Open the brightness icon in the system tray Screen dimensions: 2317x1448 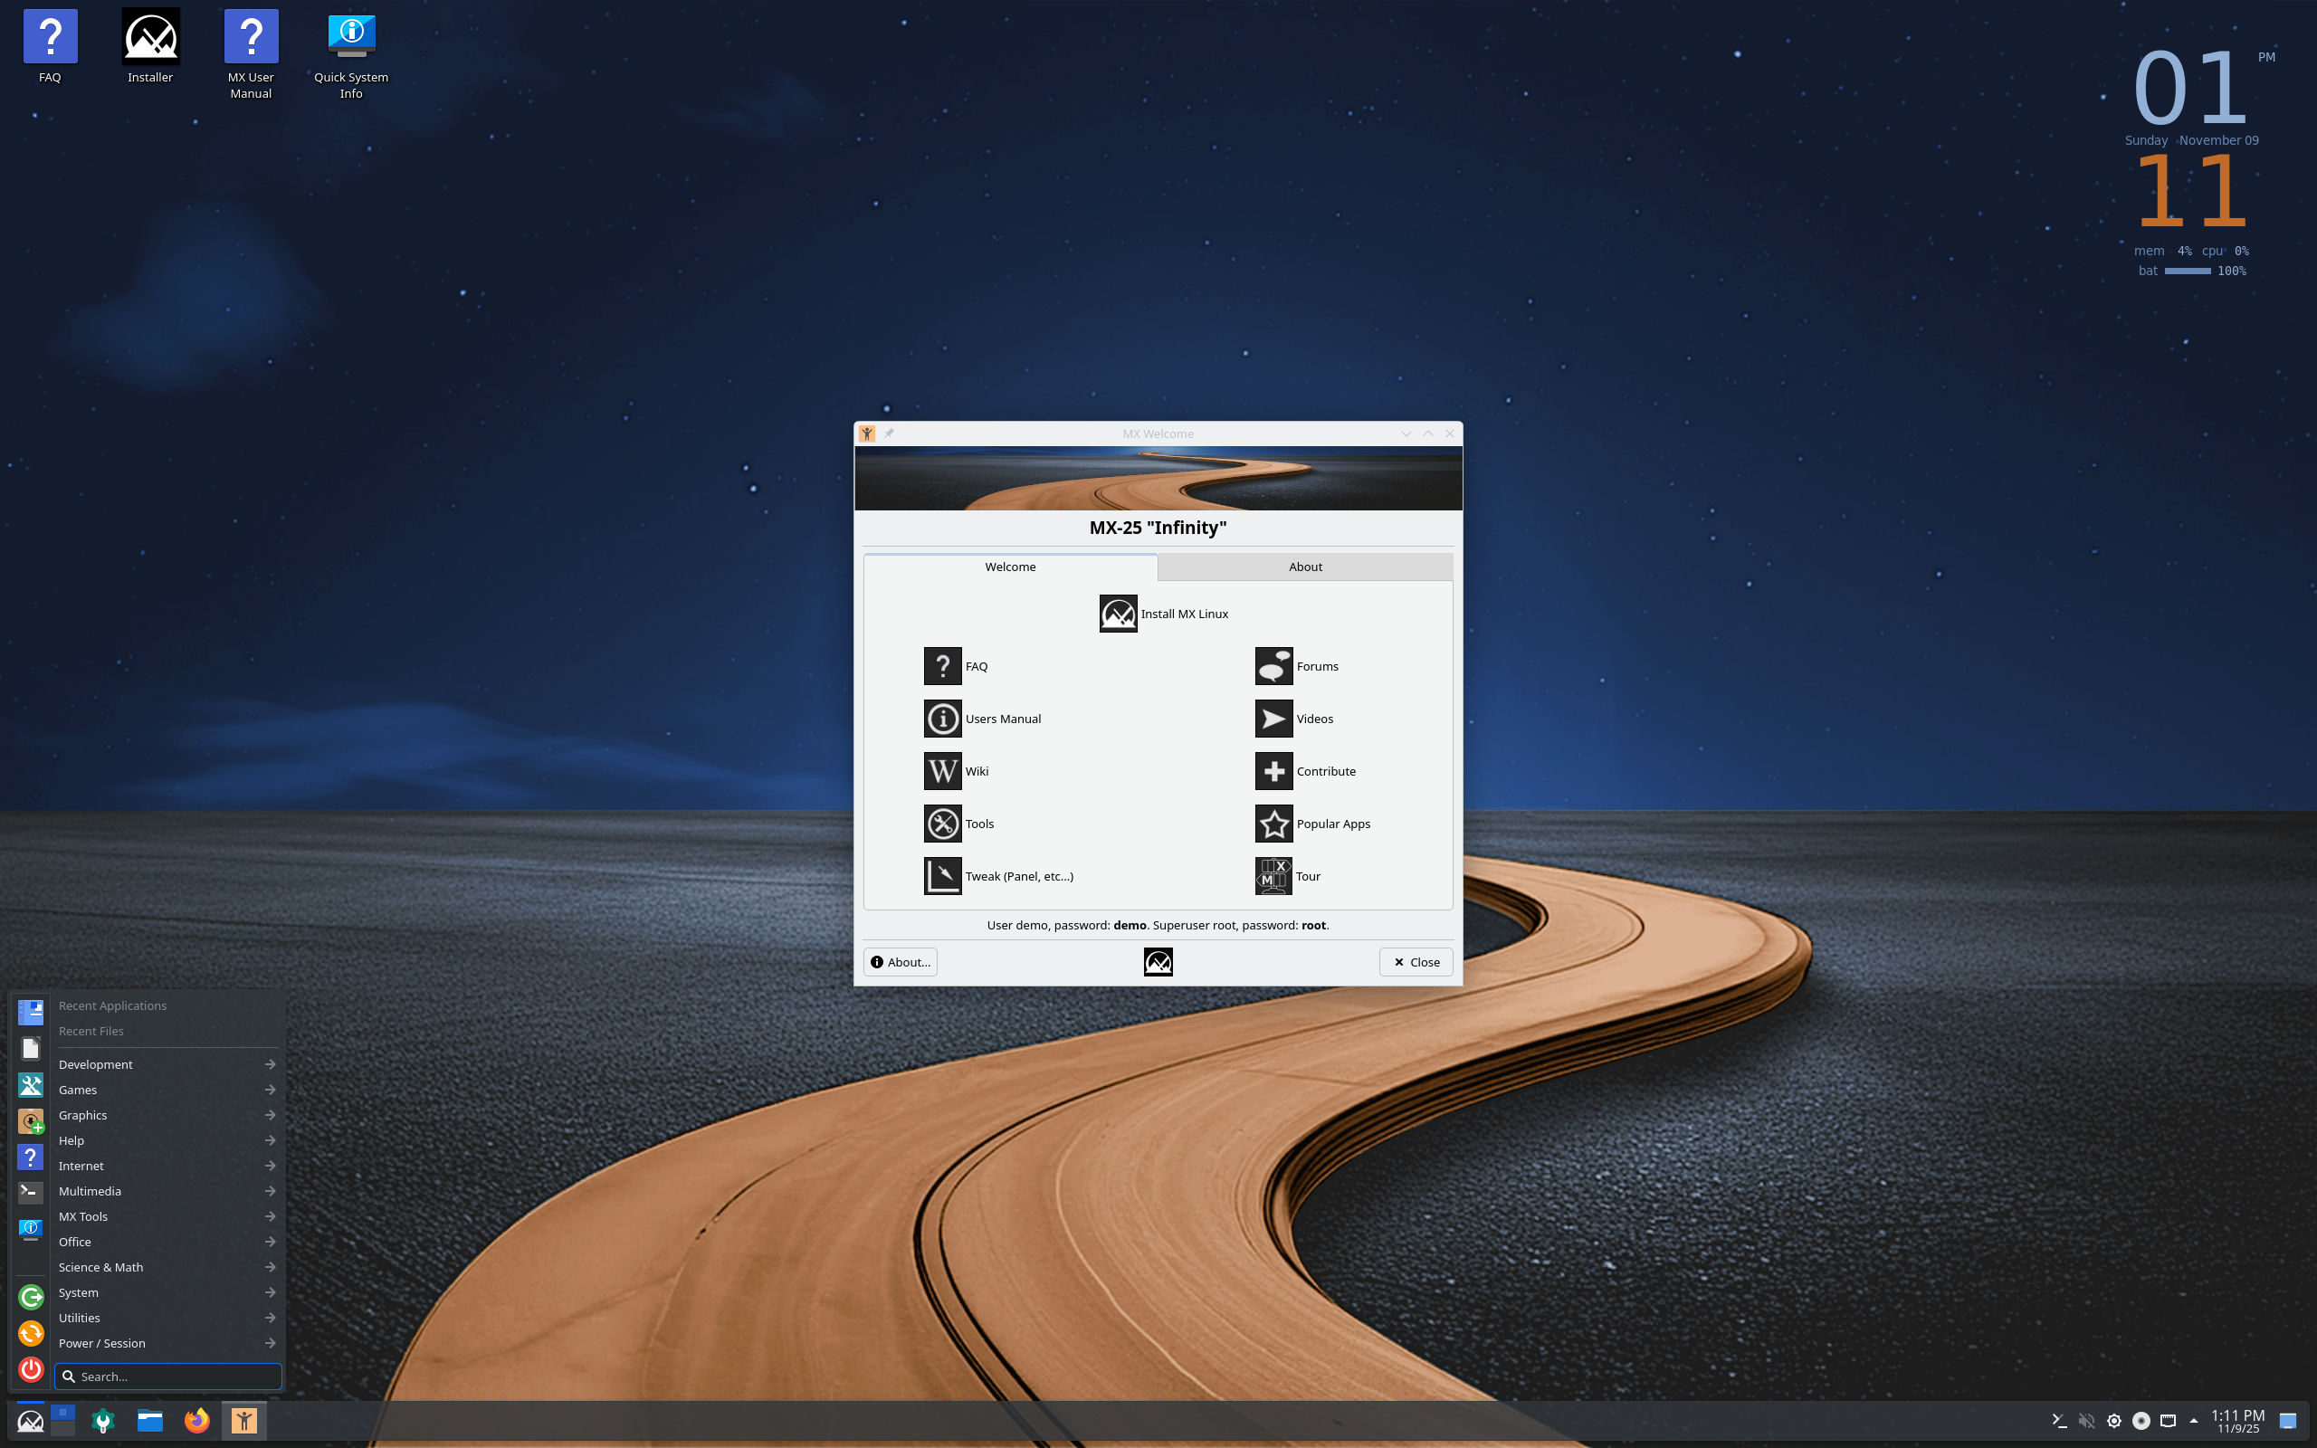point(2114,1420)
